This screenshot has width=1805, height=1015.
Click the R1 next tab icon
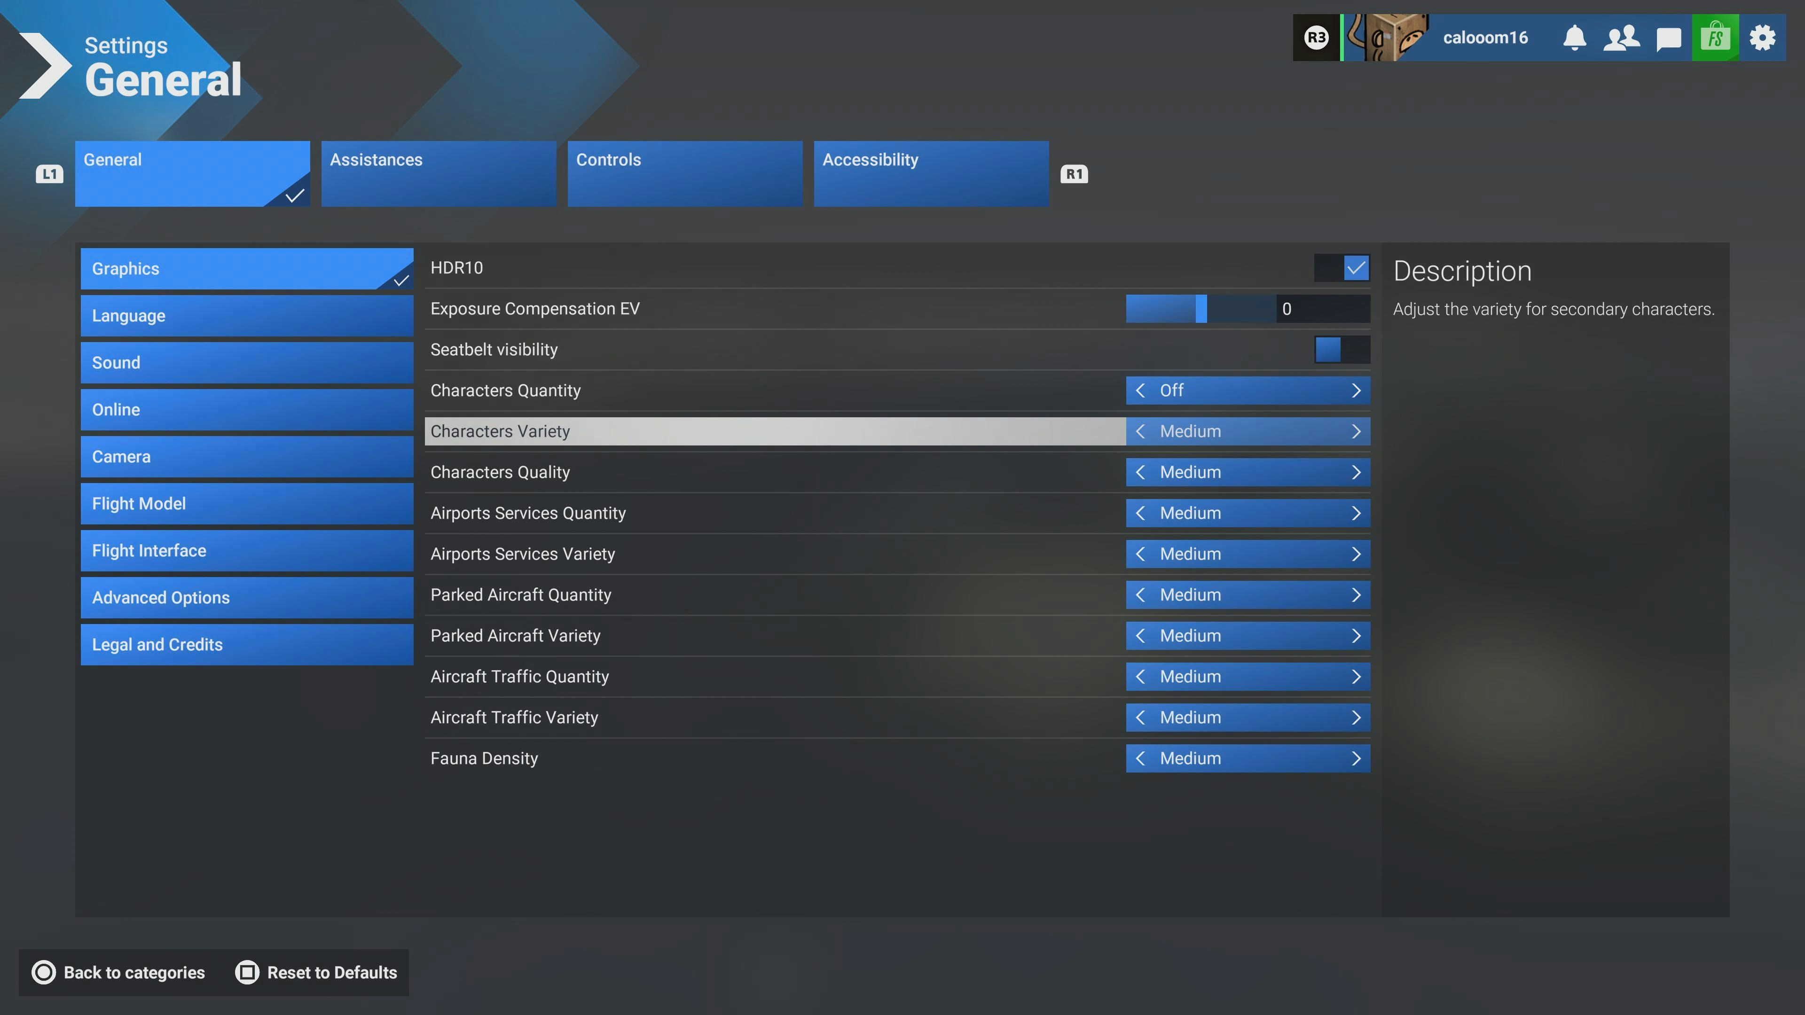click(x=1074, y=174)
